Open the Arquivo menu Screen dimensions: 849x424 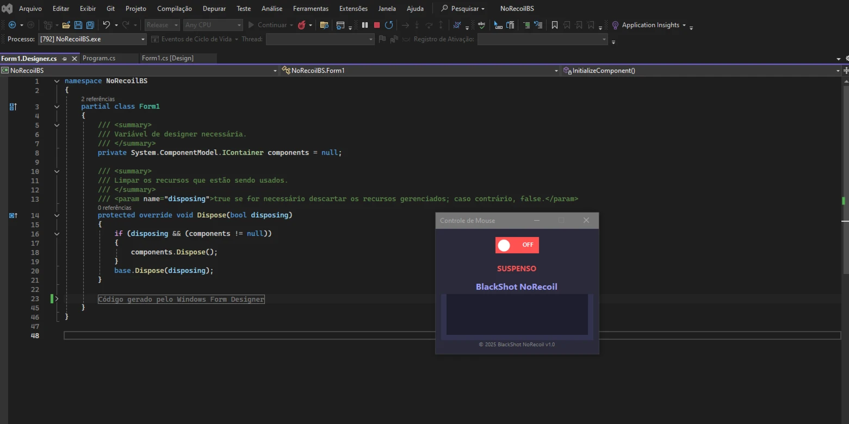30,9
